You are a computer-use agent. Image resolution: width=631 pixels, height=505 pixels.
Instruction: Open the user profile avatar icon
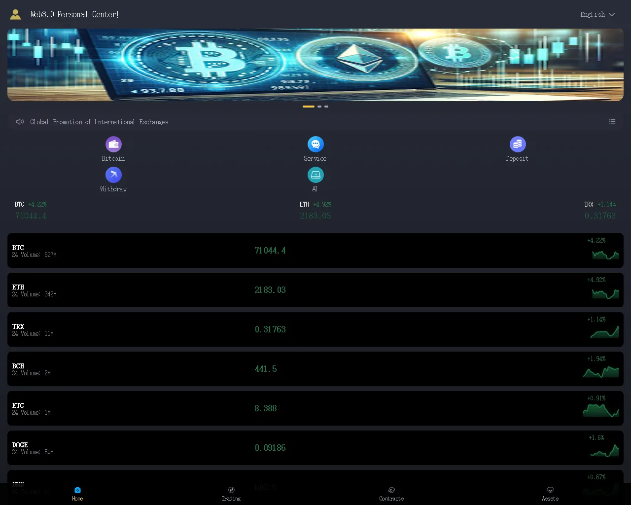pos(15,15)
